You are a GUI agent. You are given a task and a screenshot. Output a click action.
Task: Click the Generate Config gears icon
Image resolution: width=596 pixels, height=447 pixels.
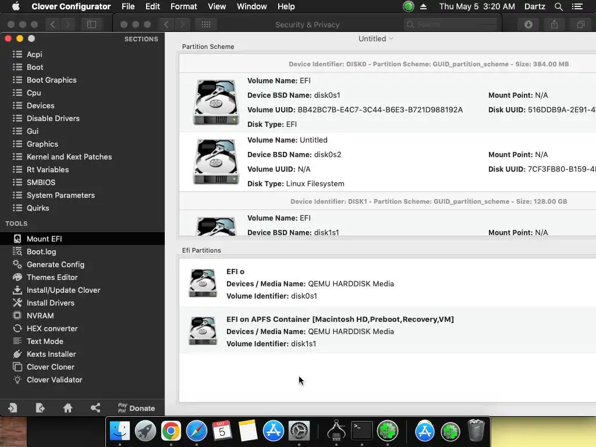[17, 264]
